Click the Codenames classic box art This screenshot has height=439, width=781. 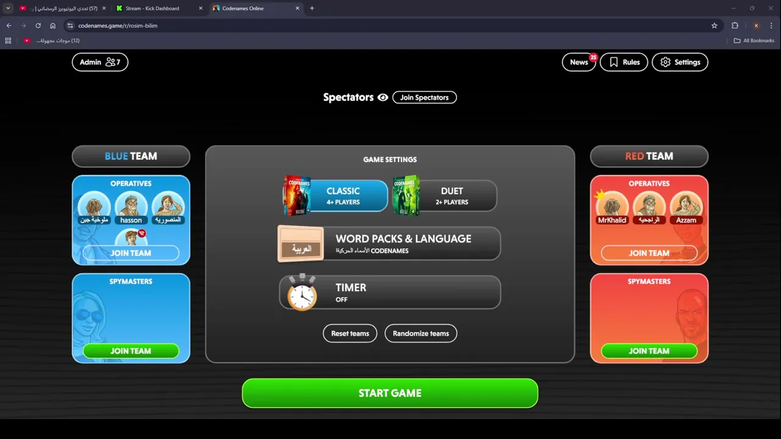click(x=297, y=196)
